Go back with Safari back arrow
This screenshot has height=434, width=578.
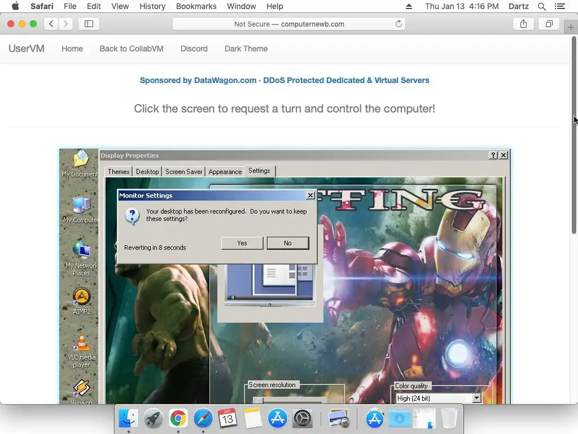(51, 24)
